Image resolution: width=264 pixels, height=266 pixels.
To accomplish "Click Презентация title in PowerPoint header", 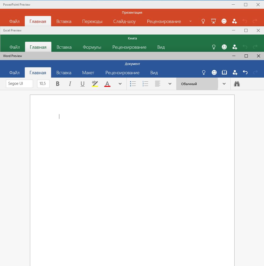I will point(132,13).
